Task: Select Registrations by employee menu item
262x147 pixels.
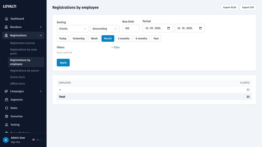Action: click(x=26, y=62)
